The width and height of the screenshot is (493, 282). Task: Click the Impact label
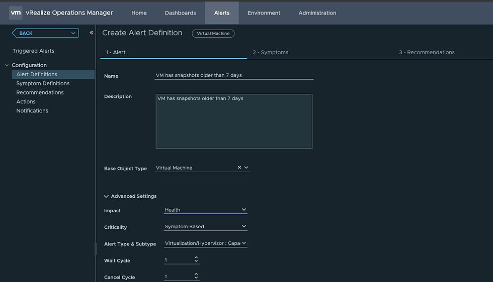pos(112,211)
